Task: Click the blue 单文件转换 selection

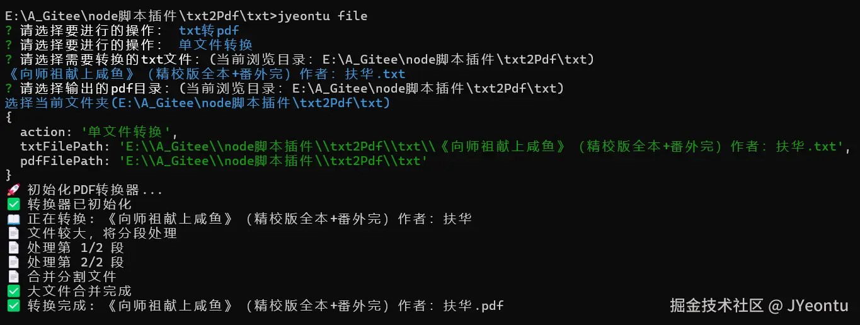Action: pos(215,45)
